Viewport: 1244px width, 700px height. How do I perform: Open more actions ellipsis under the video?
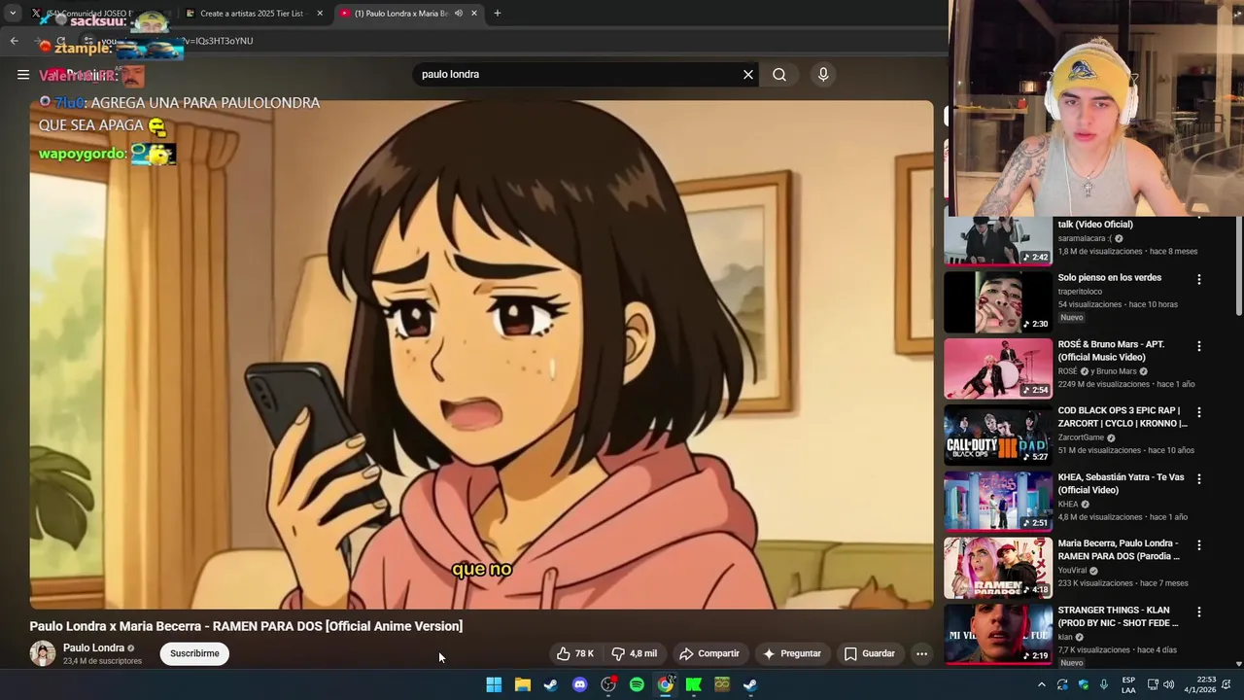[x=921, y=653]
